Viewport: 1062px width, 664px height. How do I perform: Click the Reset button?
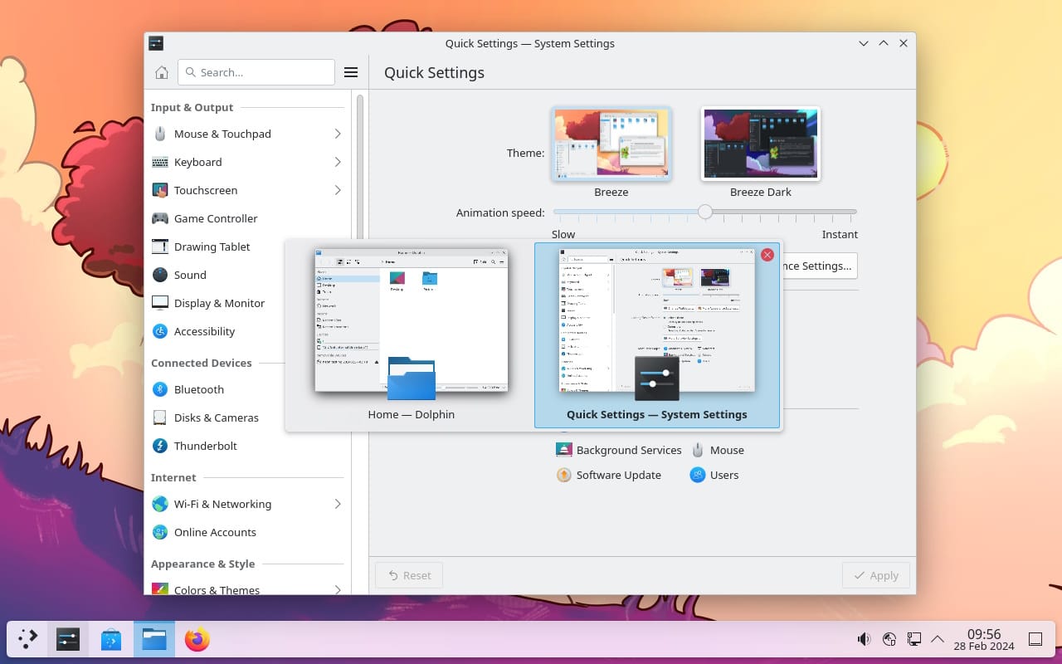[x=408, y=575]
